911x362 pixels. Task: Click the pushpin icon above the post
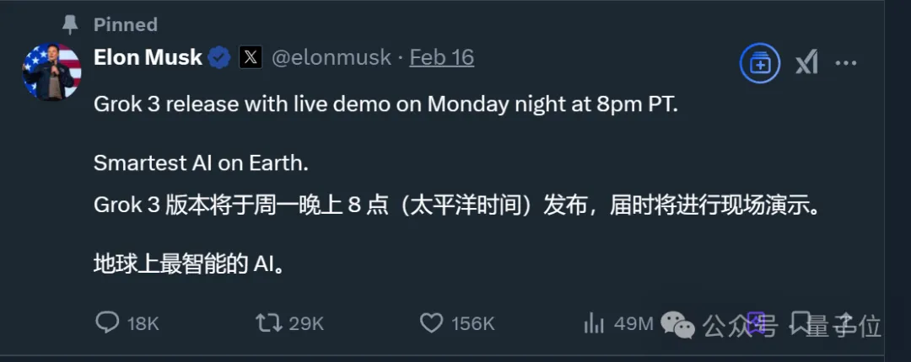[70, 24]
